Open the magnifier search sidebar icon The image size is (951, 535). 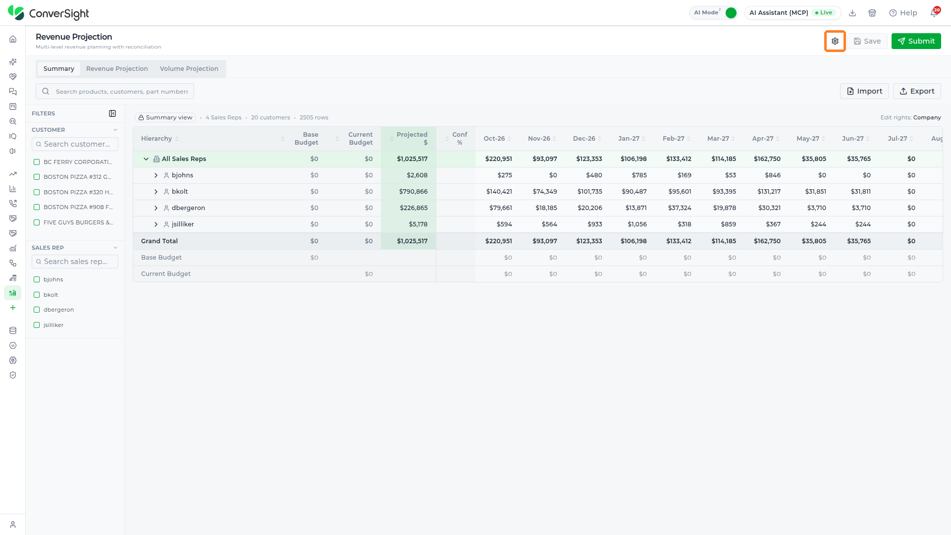pos(13,121)
